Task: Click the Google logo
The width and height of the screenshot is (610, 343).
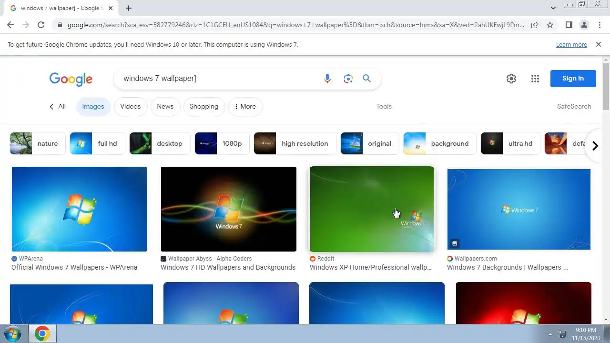Action: point(71,80)
